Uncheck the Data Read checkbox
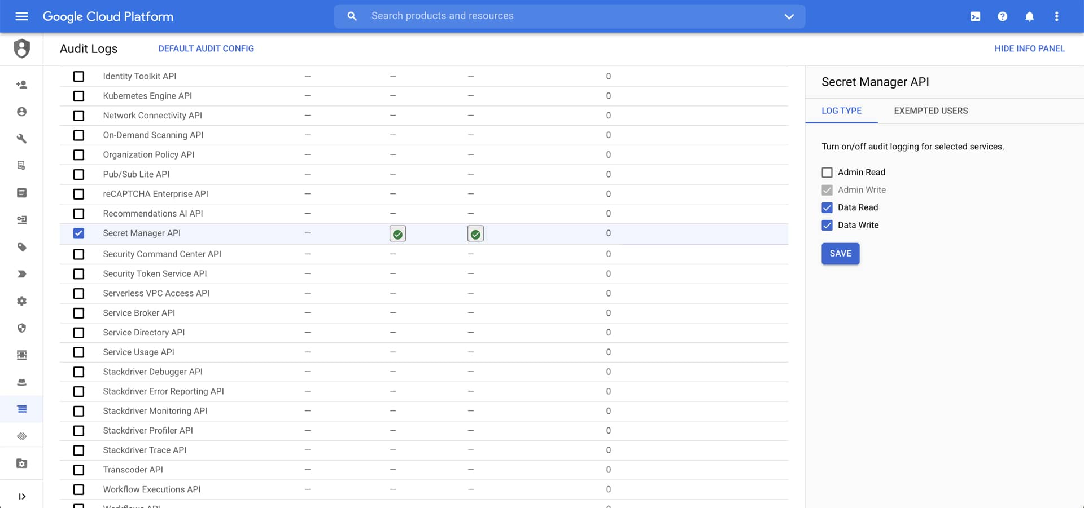This screenshot has width=1084, height=508. pos(827,207)
